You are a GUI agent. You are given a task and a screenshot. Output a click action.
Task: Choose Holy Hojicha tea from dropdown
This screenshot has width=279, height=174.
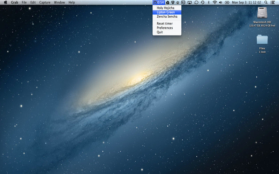[x=167, y=8]
